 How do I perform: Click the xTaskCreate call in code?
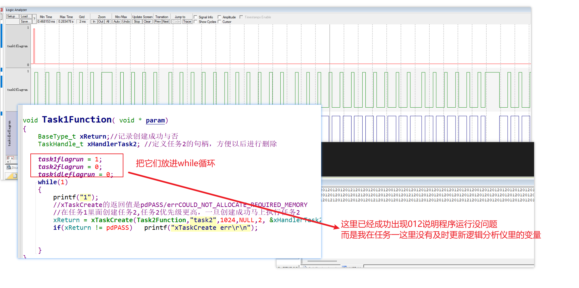click(x=112, y=220)
